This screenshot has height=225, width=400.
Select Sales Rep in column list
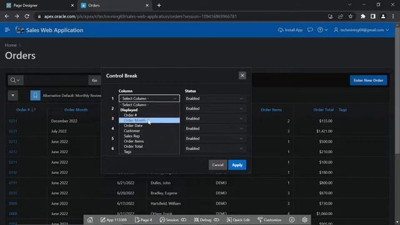point(149,136)
